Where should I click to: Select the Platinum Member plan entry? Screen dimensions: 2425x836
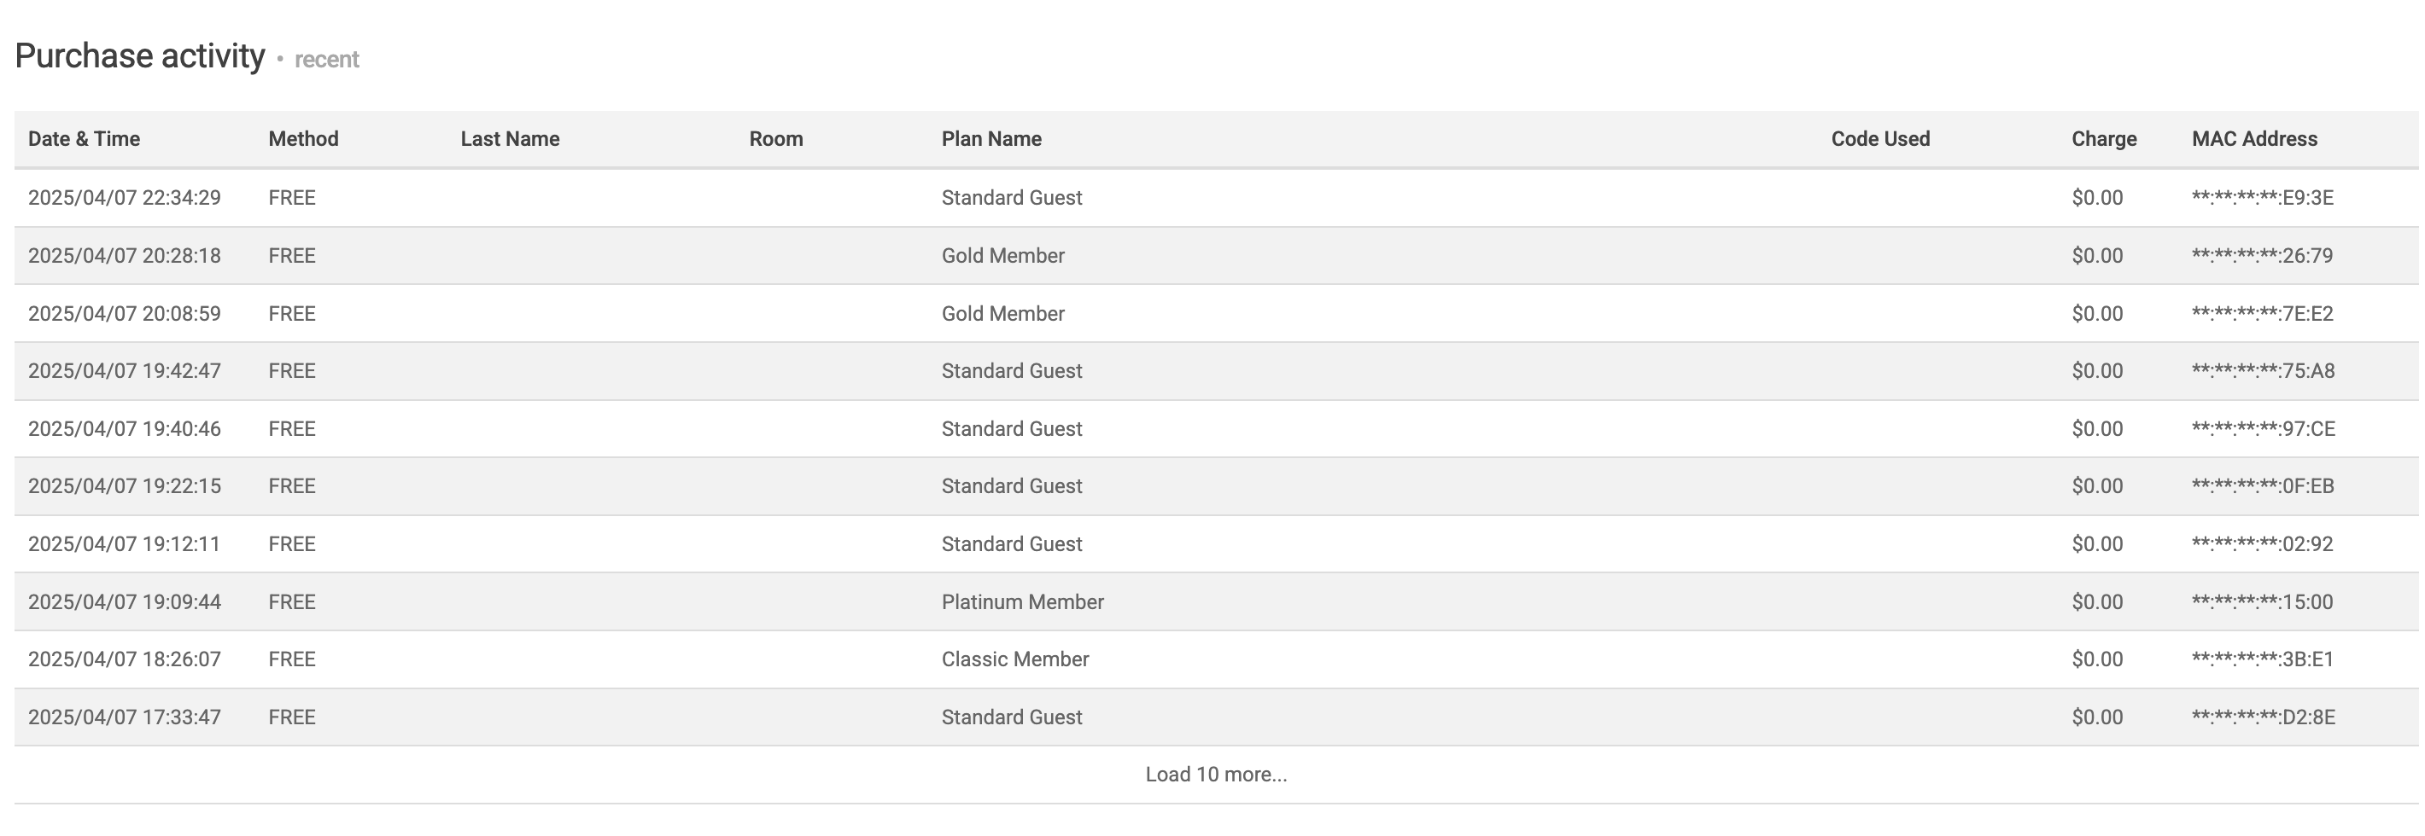pyautogui.click(x=1022, y=602)
